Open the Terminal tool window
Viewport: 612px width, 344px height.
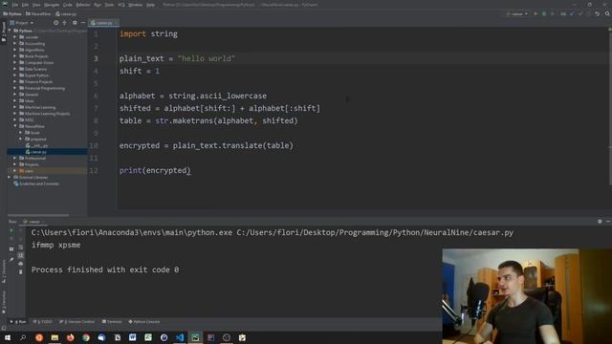point(112,322)
